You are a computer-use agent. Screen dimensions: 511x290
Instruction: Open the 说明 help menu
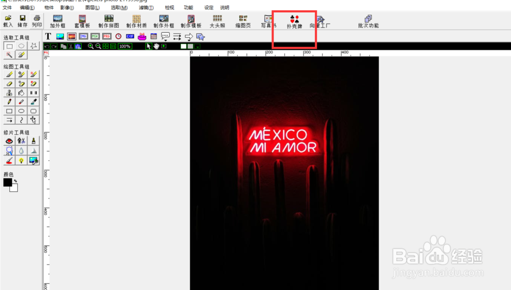coord(224,8)
